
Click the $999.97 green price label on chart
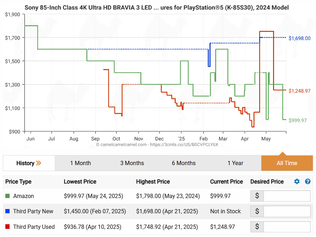point(297,120)
